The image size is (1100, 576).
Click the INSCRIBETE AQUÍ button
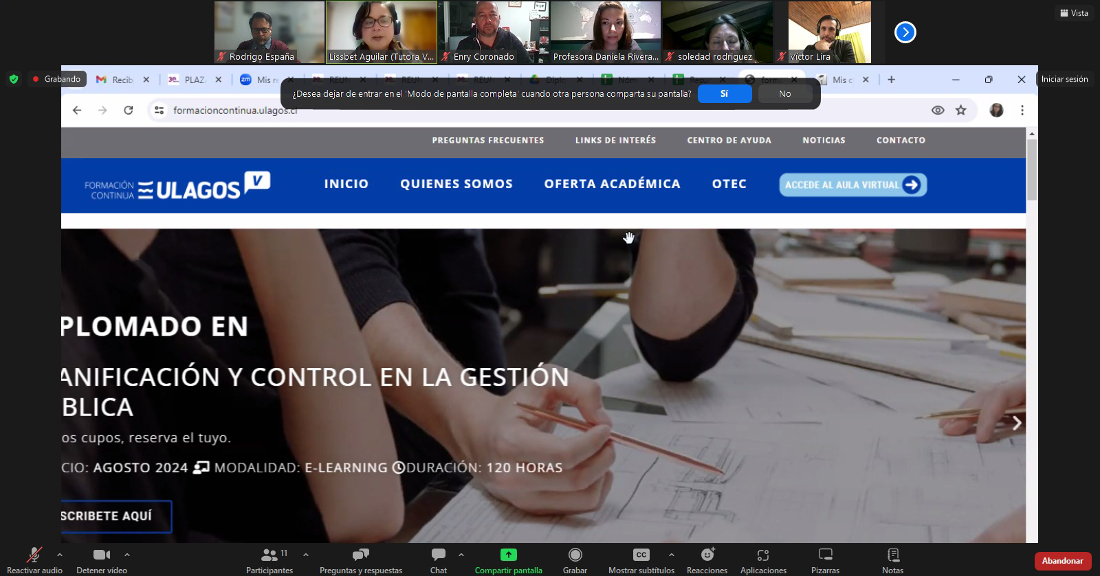(115, 516)
